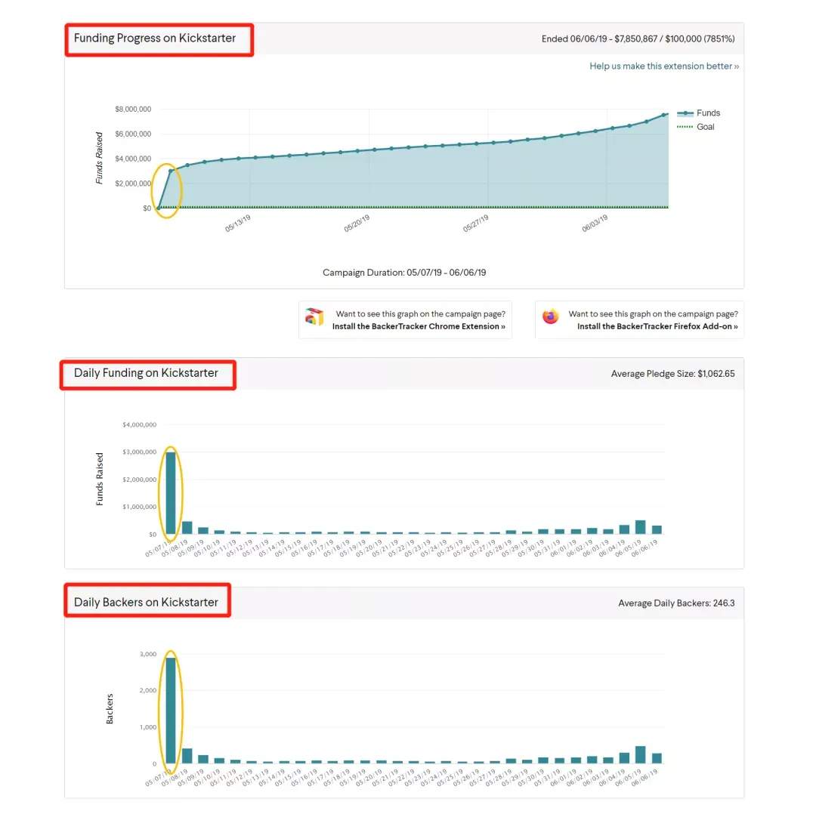Select the Daily Funding on Kickstarter heading

(146, 373)
